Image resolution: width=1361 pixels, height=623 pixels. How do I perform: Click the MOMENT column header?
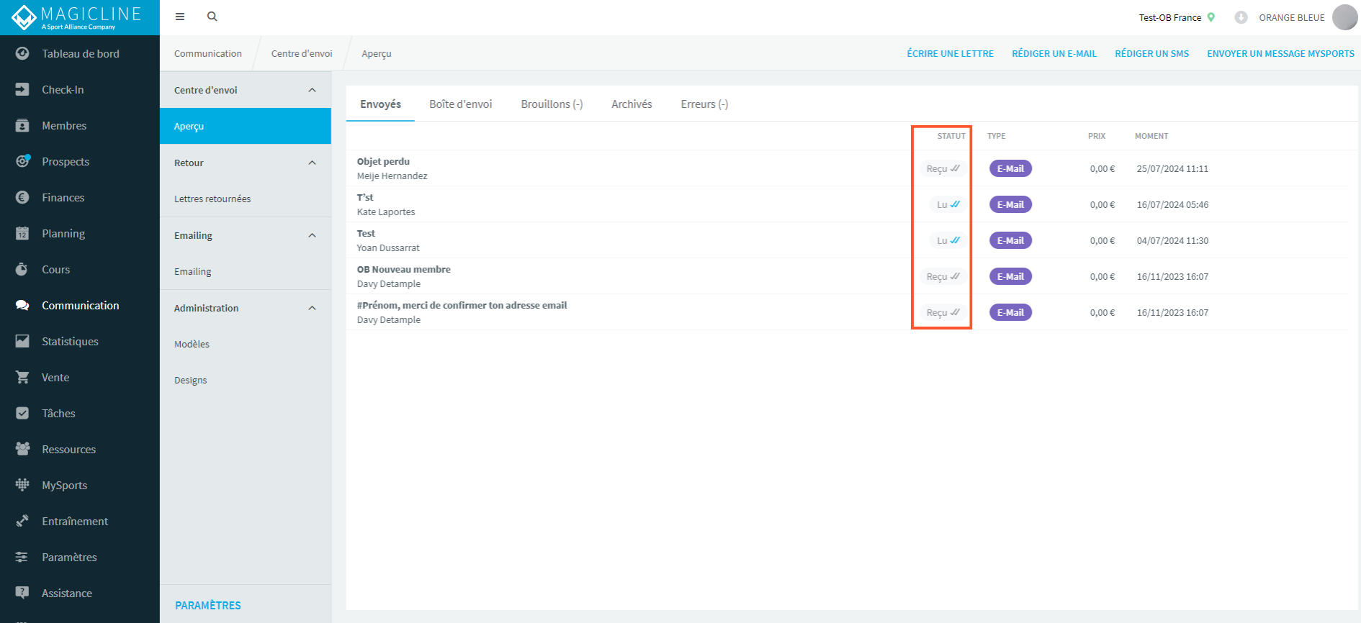1151,136
